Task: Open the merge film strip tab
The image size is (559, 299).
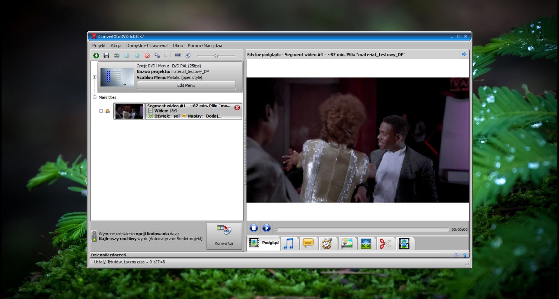Action: click(x=404, y=243)
